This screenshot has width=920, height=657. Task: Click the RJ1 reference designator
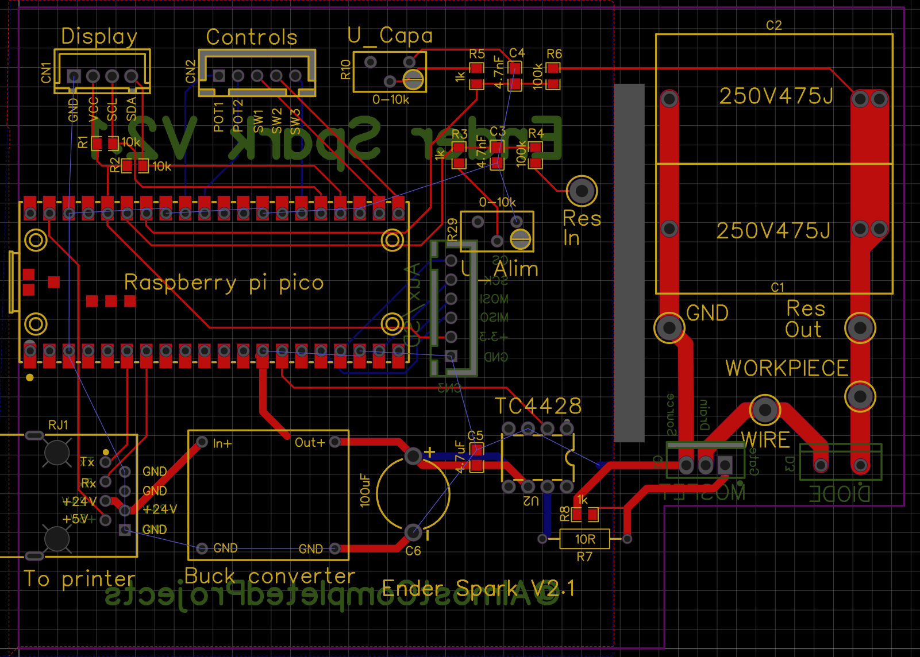click(x=58, y=425)
